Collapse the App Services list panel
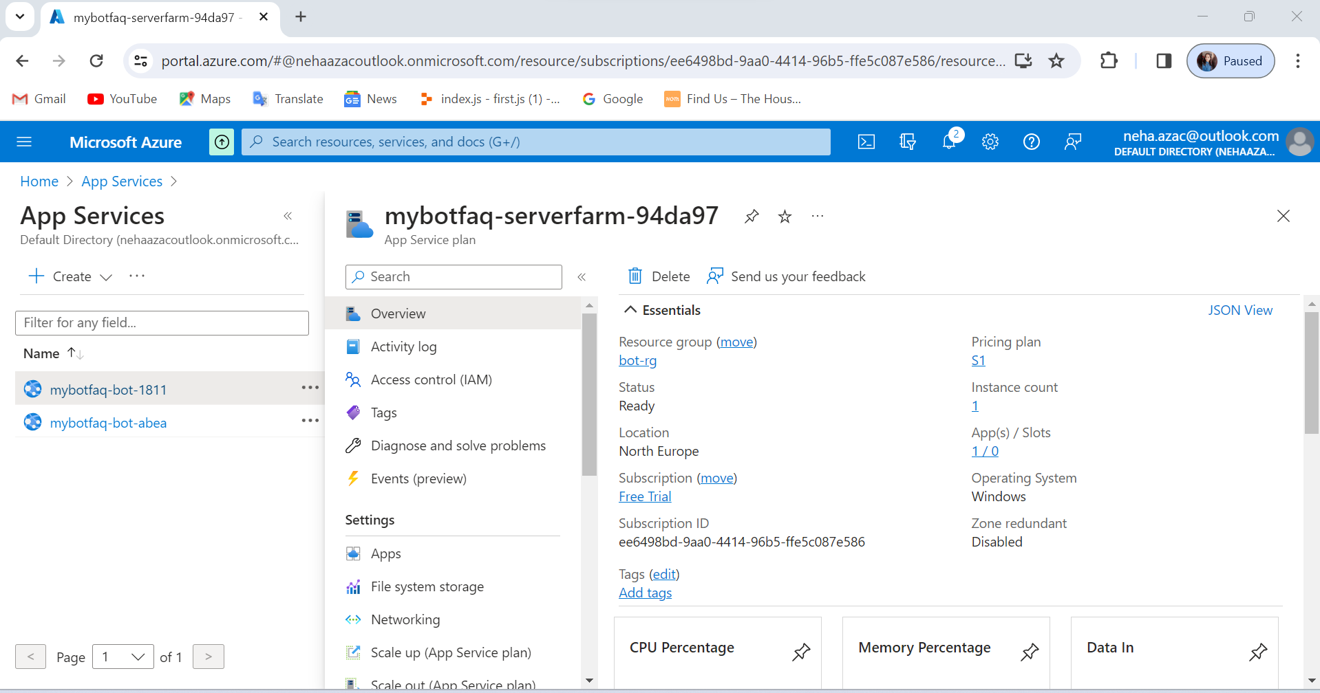The height and width of the screenshot is (693, 1320). click(x=288, y=216)
